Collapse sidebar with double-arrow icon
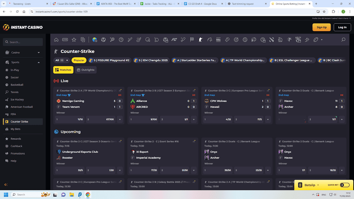354x199 pixels. 6,185
